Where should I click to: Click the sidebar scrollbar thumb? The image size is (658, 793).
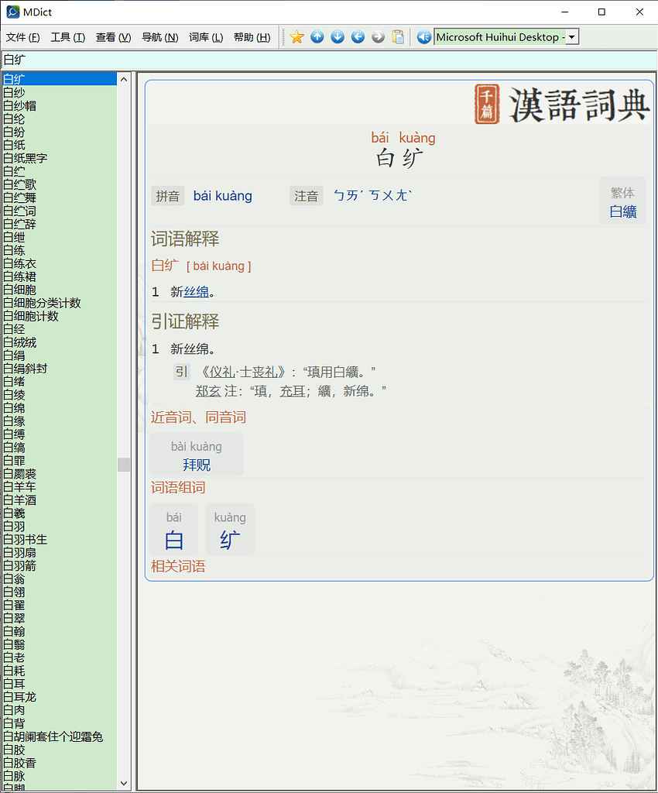(x=124, y=465)
